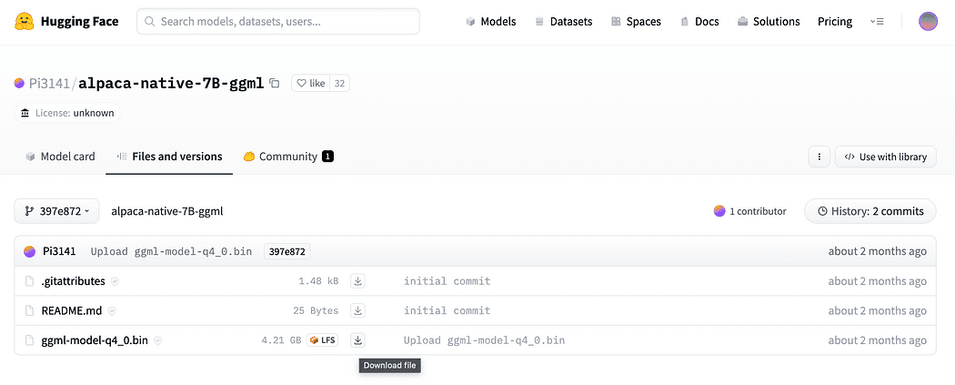
Task: Click the alpaca-native-7B-ggml model title
Action: click(171, 83)
